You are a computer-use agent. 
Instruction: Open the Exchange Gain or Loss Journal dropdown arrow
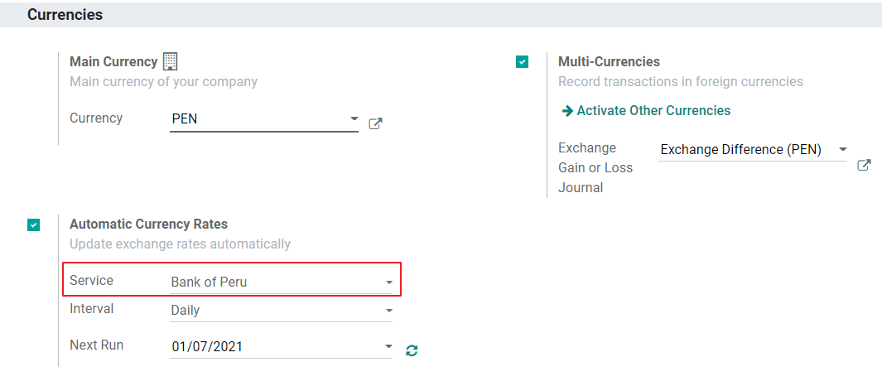[x=843, y=149]
